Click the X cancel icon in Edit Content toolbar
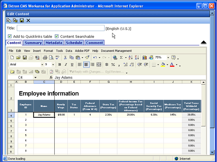Screen dimensions: 217x162 click(x=28, y=21)
